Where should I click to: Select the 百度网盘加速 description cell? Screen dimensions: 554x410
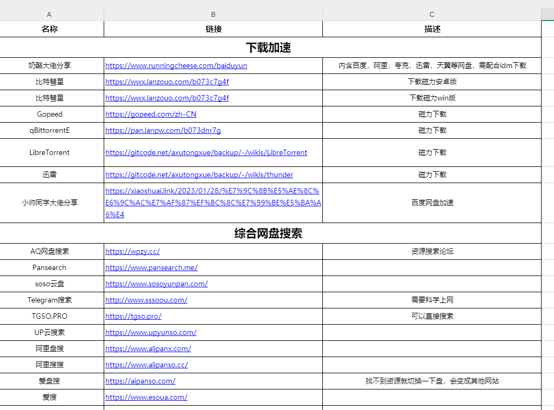432,203
